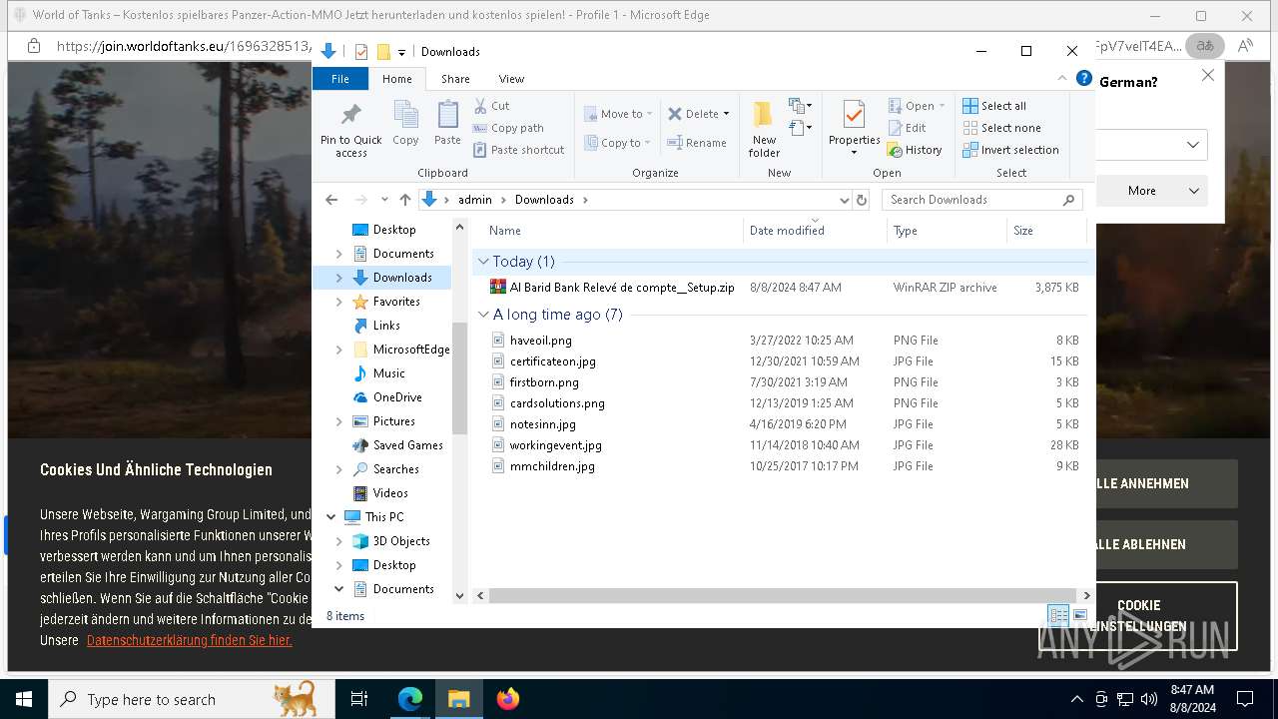Click the Edit ribbon item
1278x719 pixels.
(x=907, y=128)
